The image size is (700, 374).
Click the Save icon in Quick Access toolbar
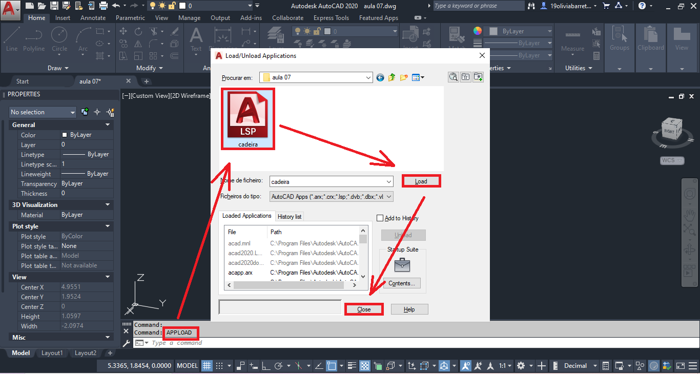(x=53, y=6)
